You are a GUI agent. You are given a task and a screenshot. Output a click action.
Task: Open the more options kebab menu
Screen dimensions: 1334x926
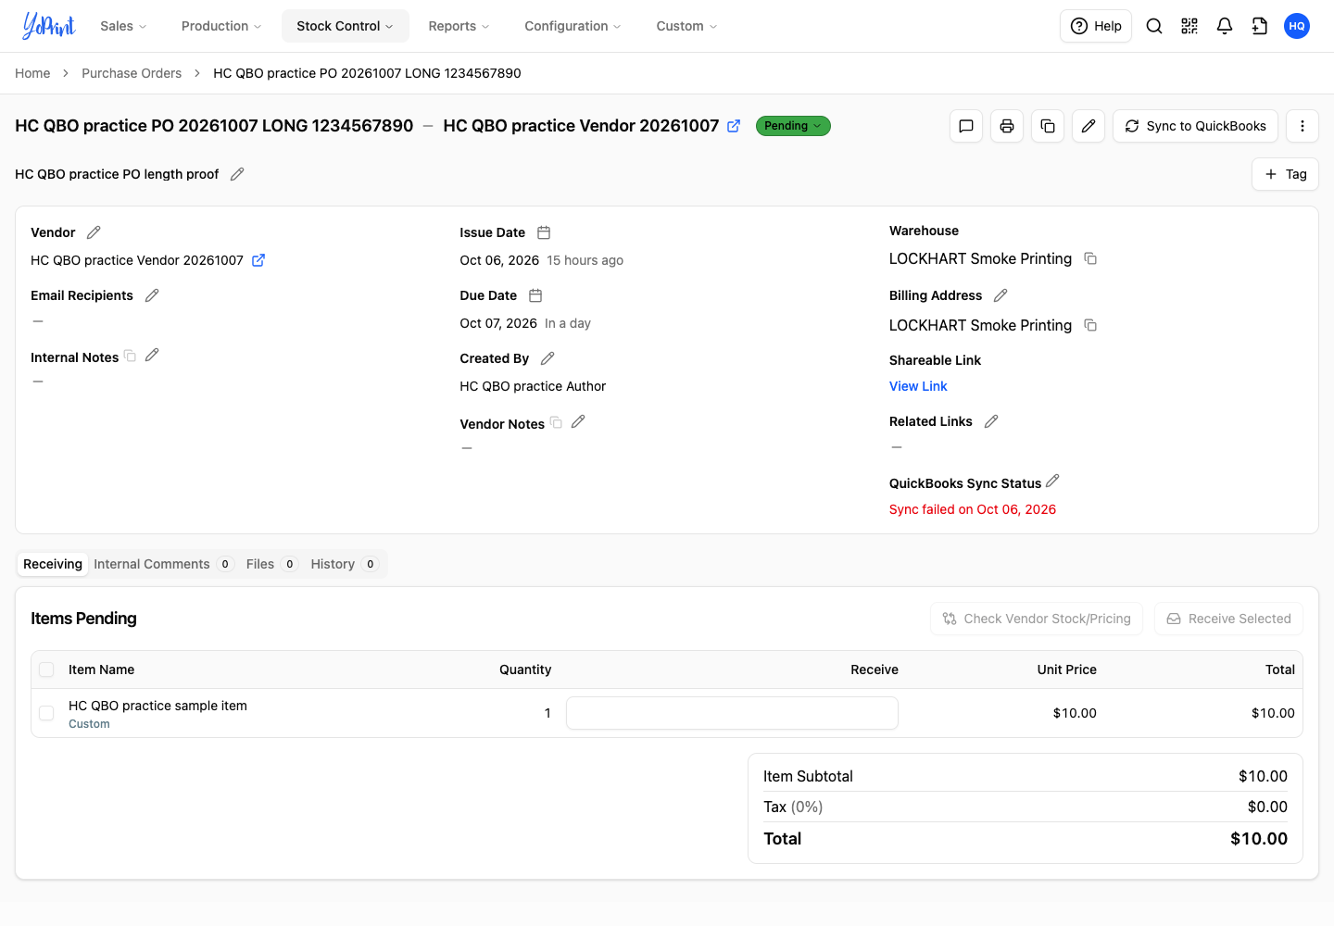click(x=1303, y=126)
